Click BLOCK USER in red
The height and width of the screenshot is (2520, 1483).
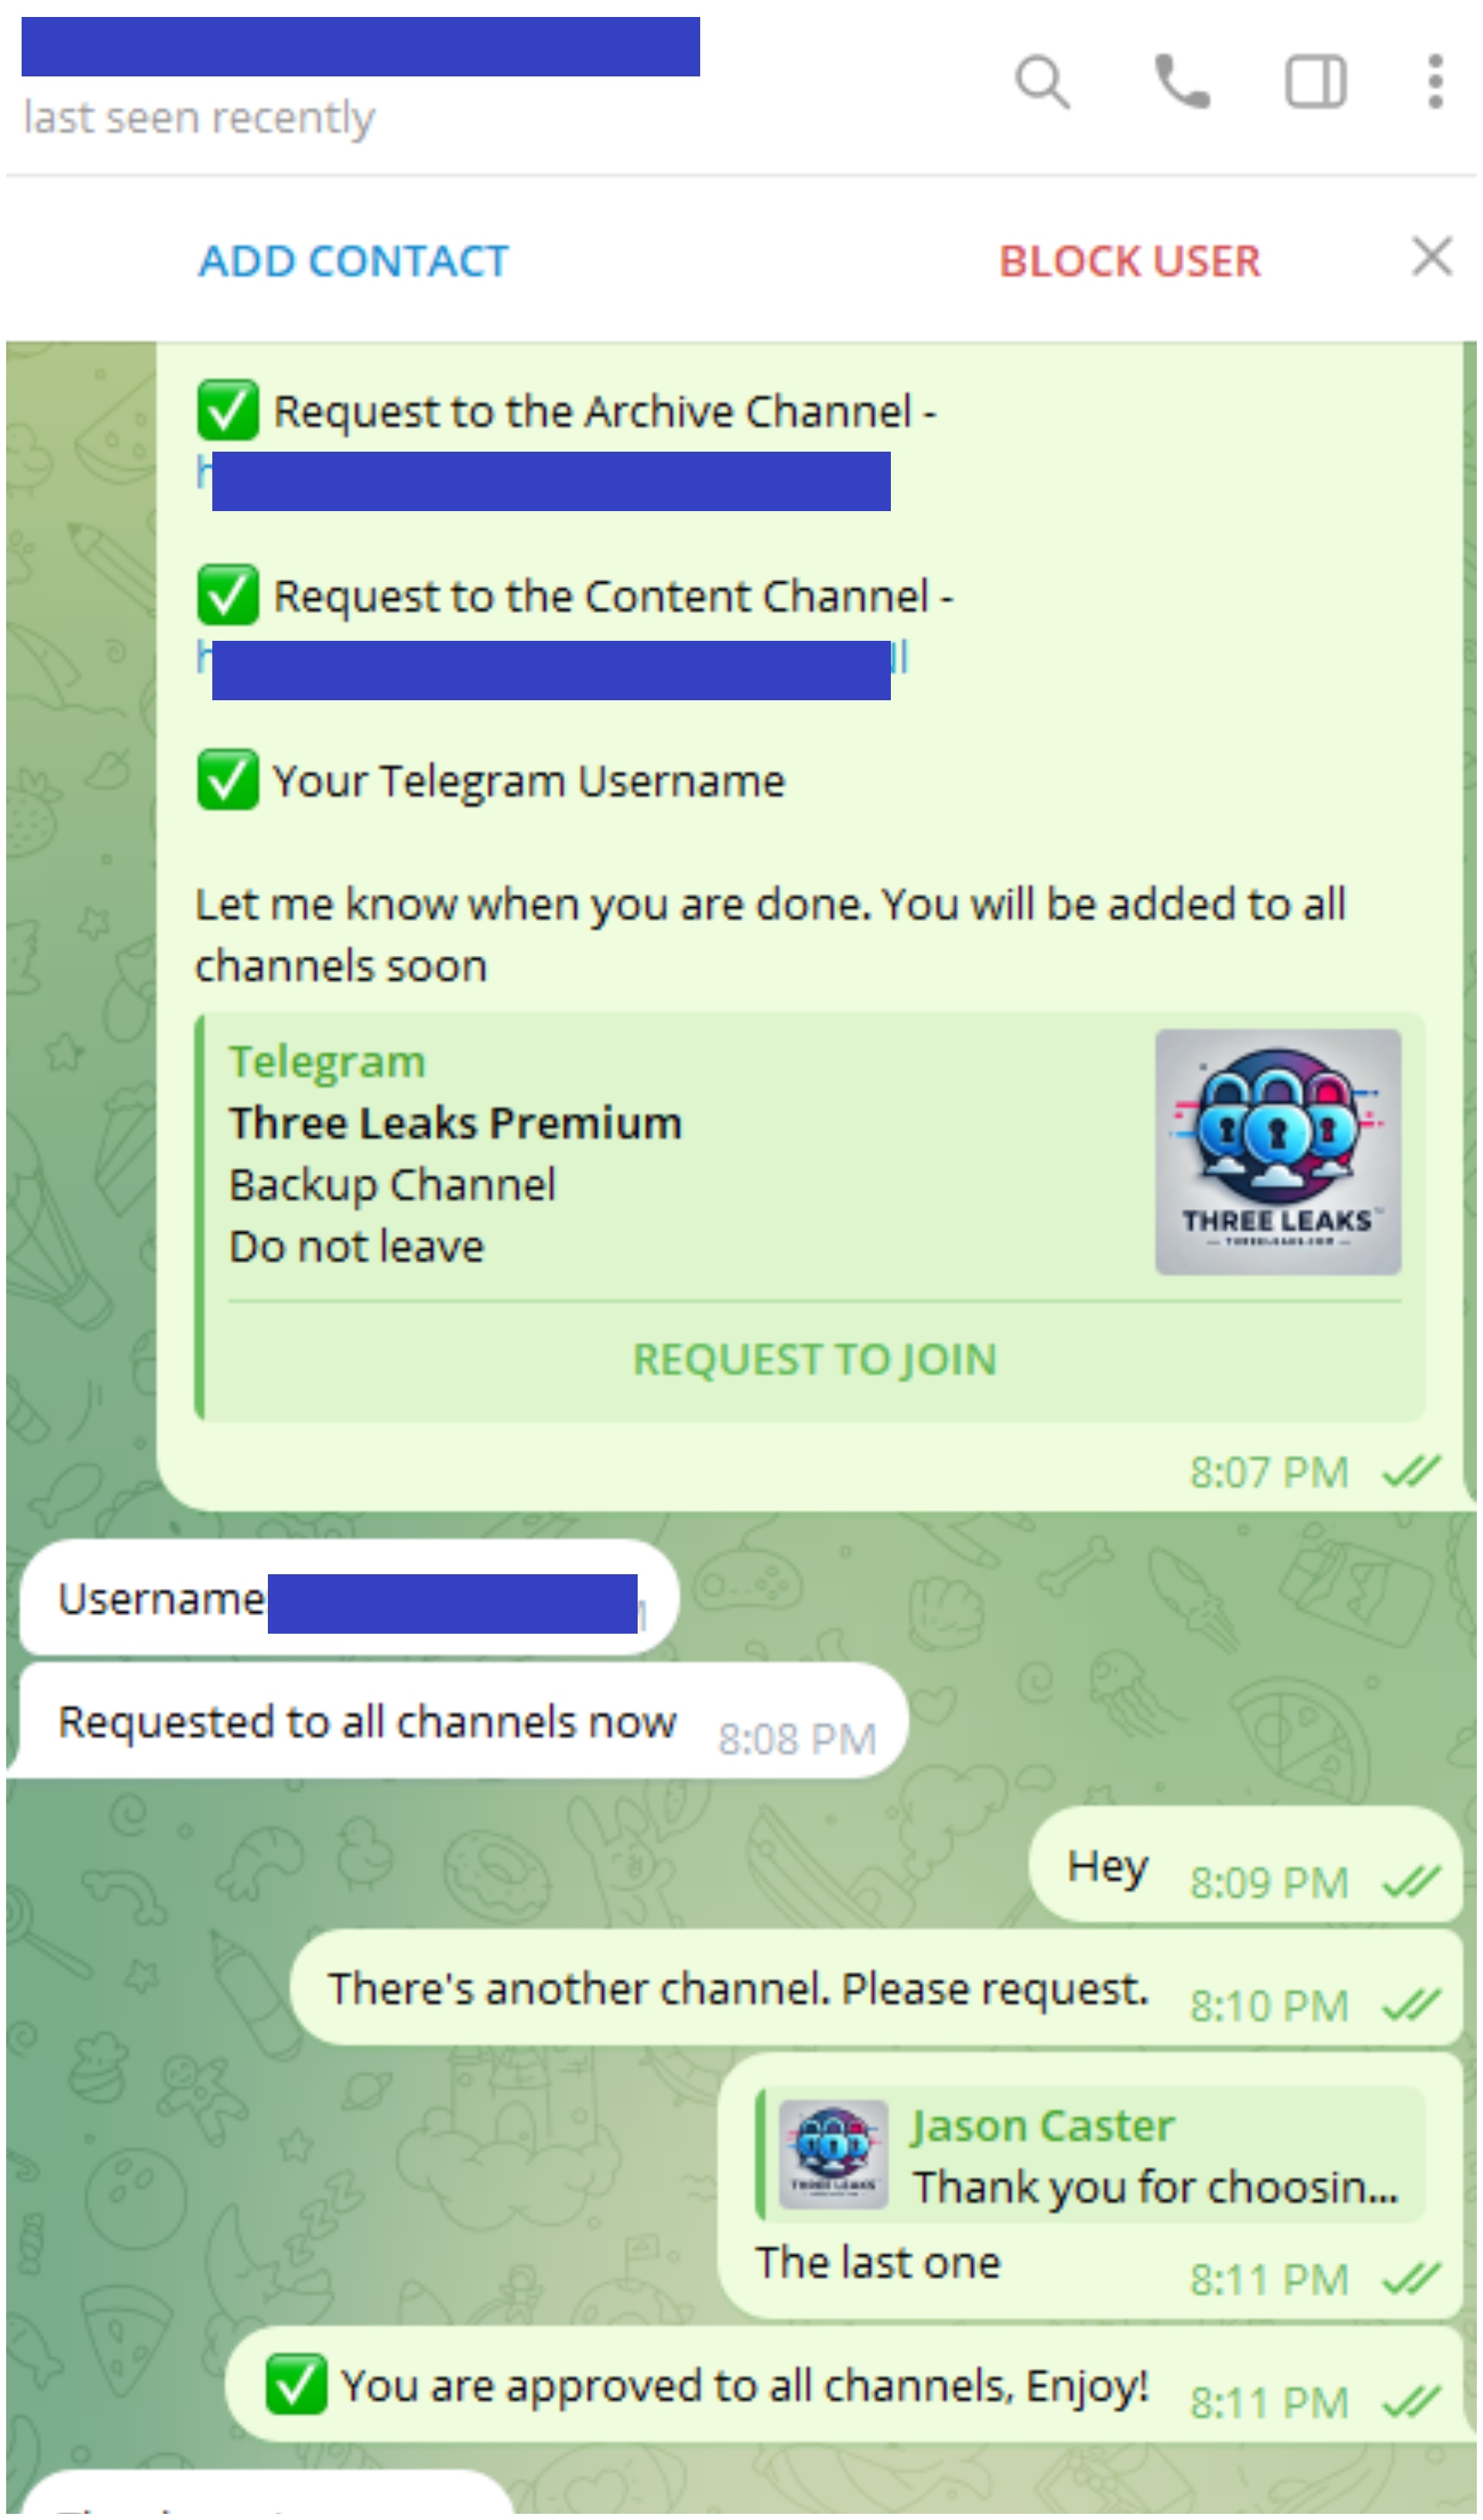tap(1129, 262)
